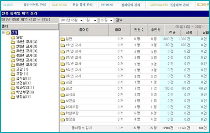The image size is (210, 133).
Task: Click the 총인원 column header
Action: point(156,30)
